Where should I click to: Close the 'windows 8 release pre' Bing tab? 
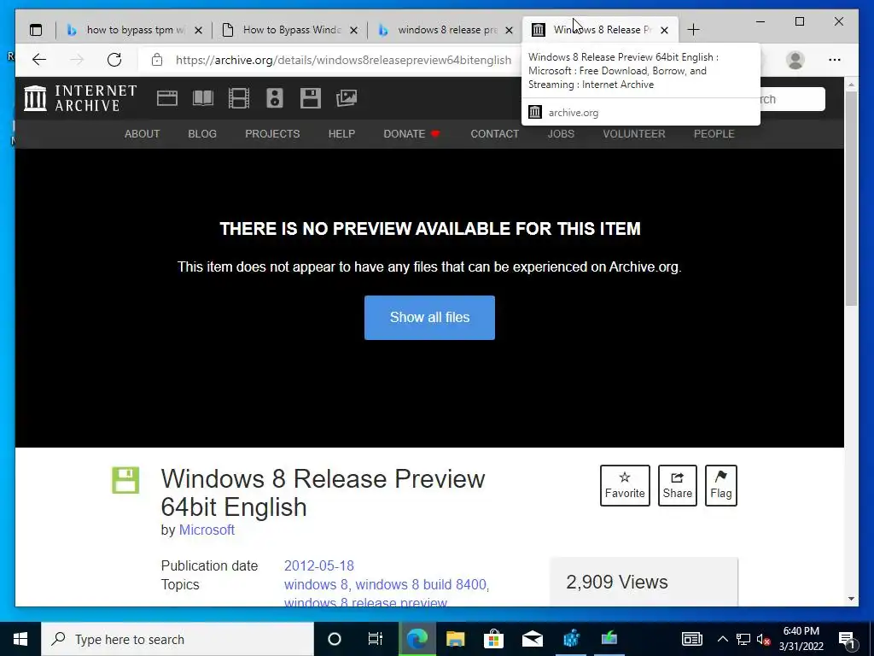click(x=509, y=30)
